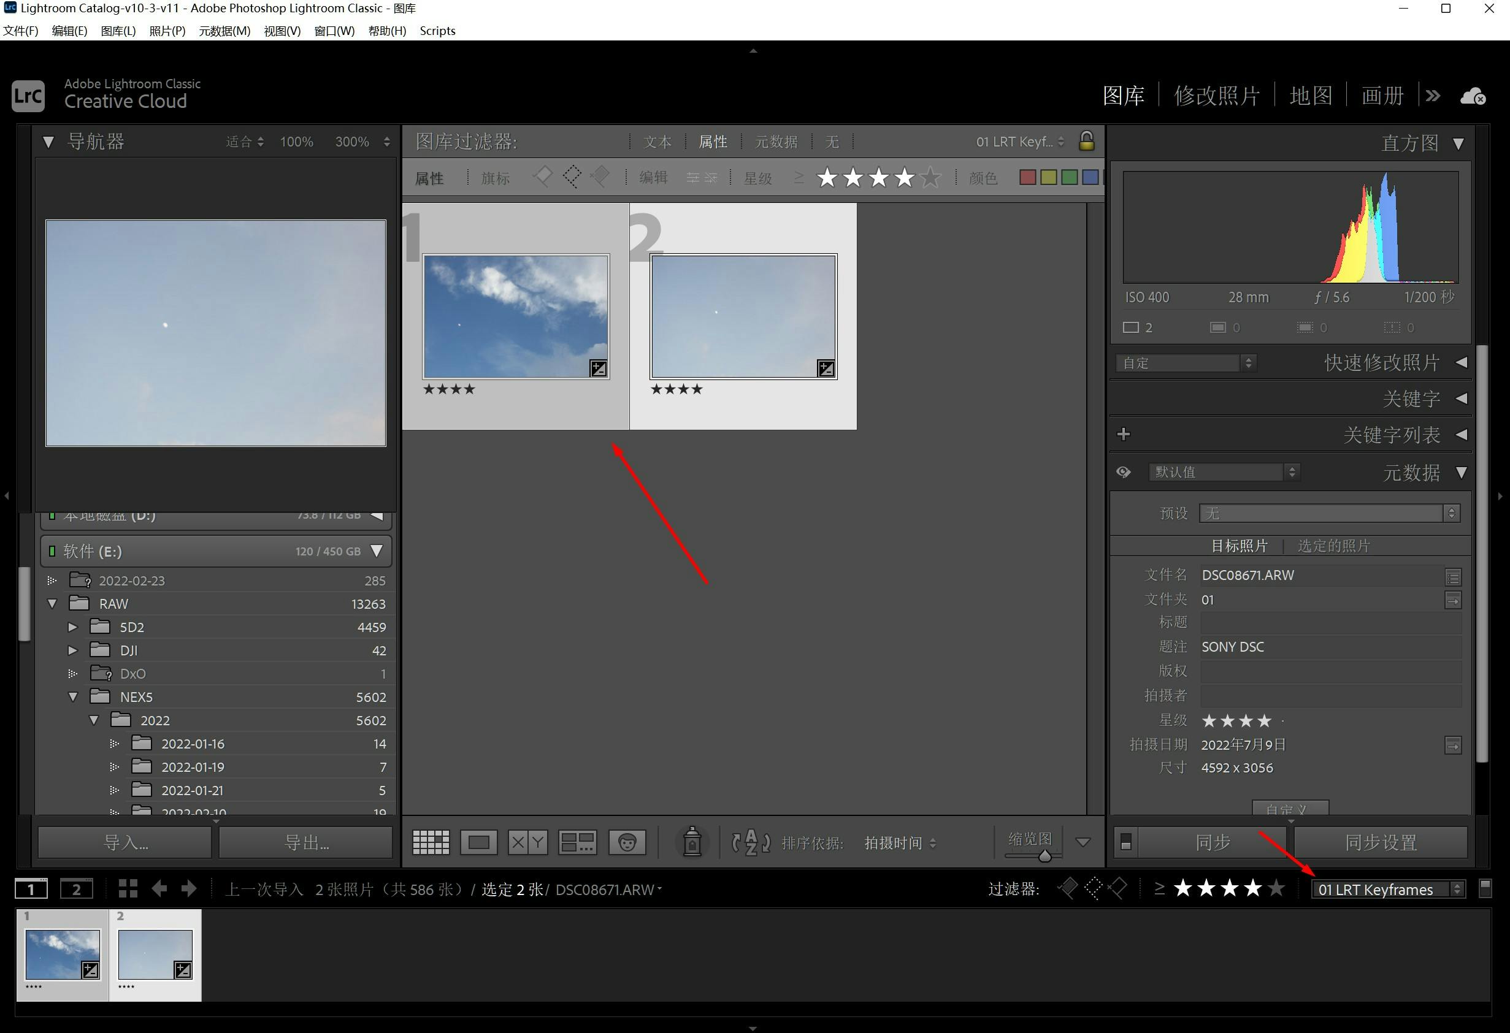This screenshot has width=1510, height=1033.
Task: Filter by green color label
Action: (x=1069, y=177)
